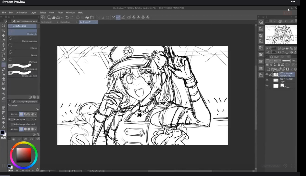Open the File menu
Screen dimensions: 306x176
point(4,12)
